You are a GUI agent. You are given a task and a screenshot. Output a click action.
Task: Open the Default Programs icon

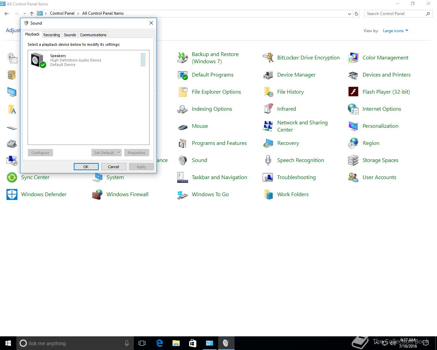point(182,75)
